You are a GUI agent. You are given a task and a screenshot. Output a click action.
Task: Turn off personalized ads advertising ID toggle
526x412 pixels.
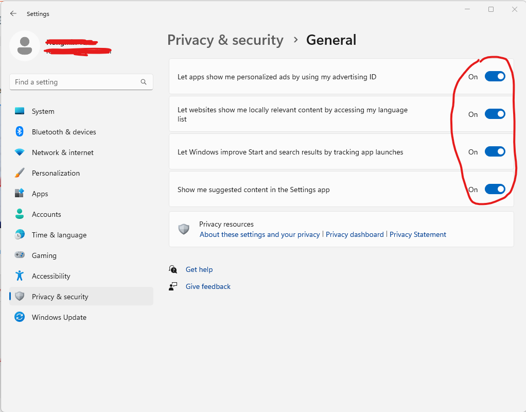tap(495, 77)
